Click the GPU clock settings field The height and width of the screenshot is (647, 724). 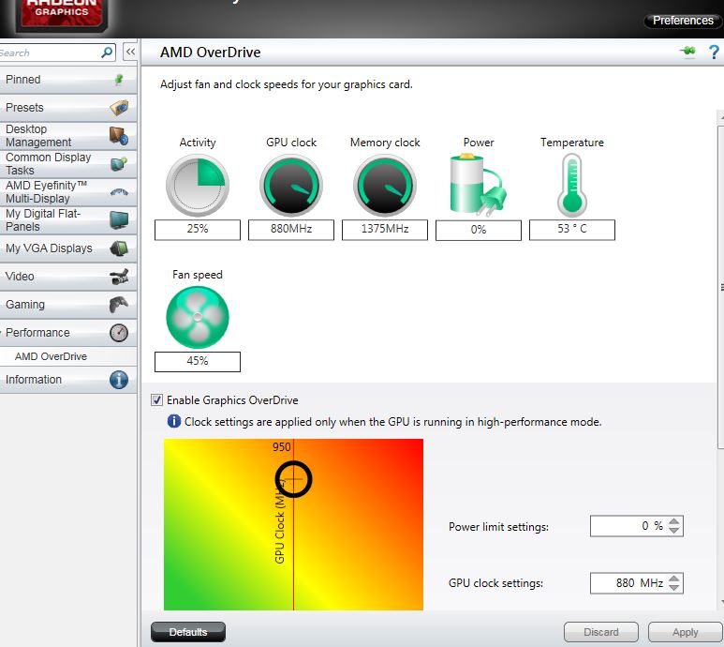pos(628,582)
